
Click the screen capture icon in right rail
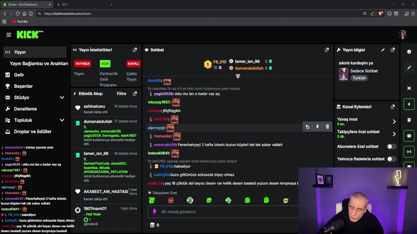pyautogui.click(x=409, y=88)
